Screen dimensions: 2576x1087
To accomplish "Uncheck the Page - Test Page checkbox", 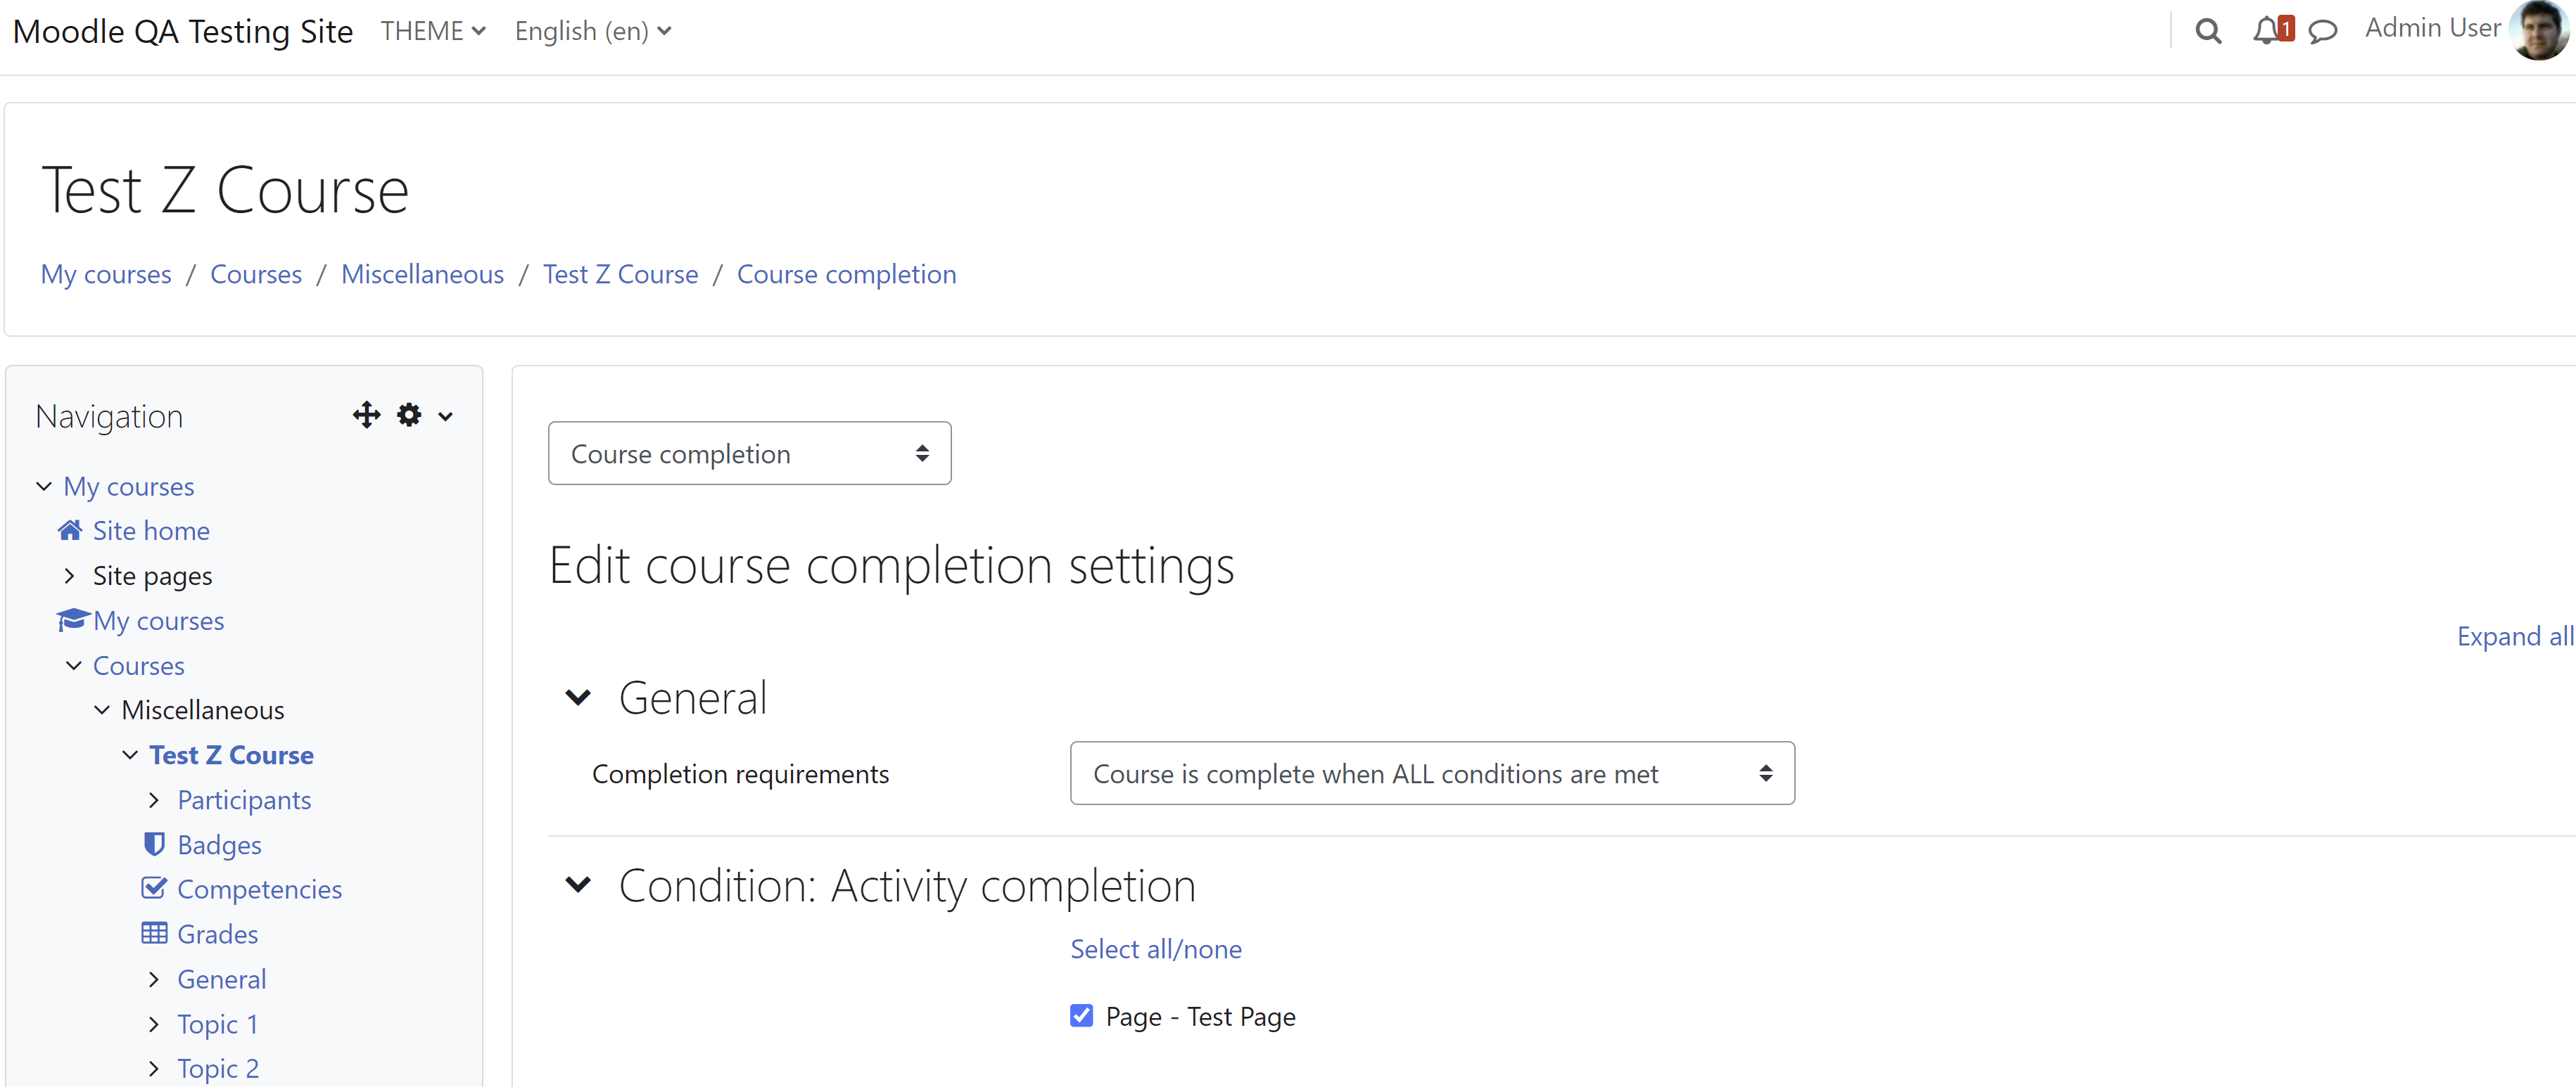I will click(x=1081, y=1016).
